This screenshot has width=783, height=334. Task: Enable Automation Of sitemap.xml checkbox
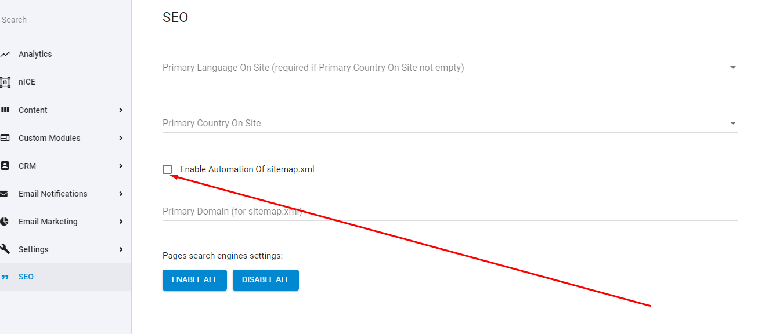click(167, 169)
